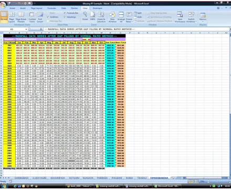
Task: Click Arrange All windows icon
Action: (121, 17)
